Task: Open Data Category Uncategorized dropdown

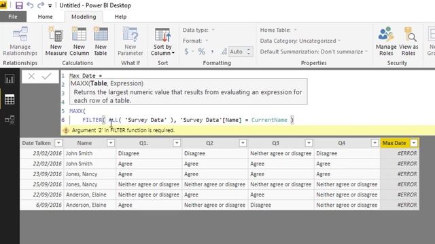Action: pyautogui.click(x=300, y=41)
